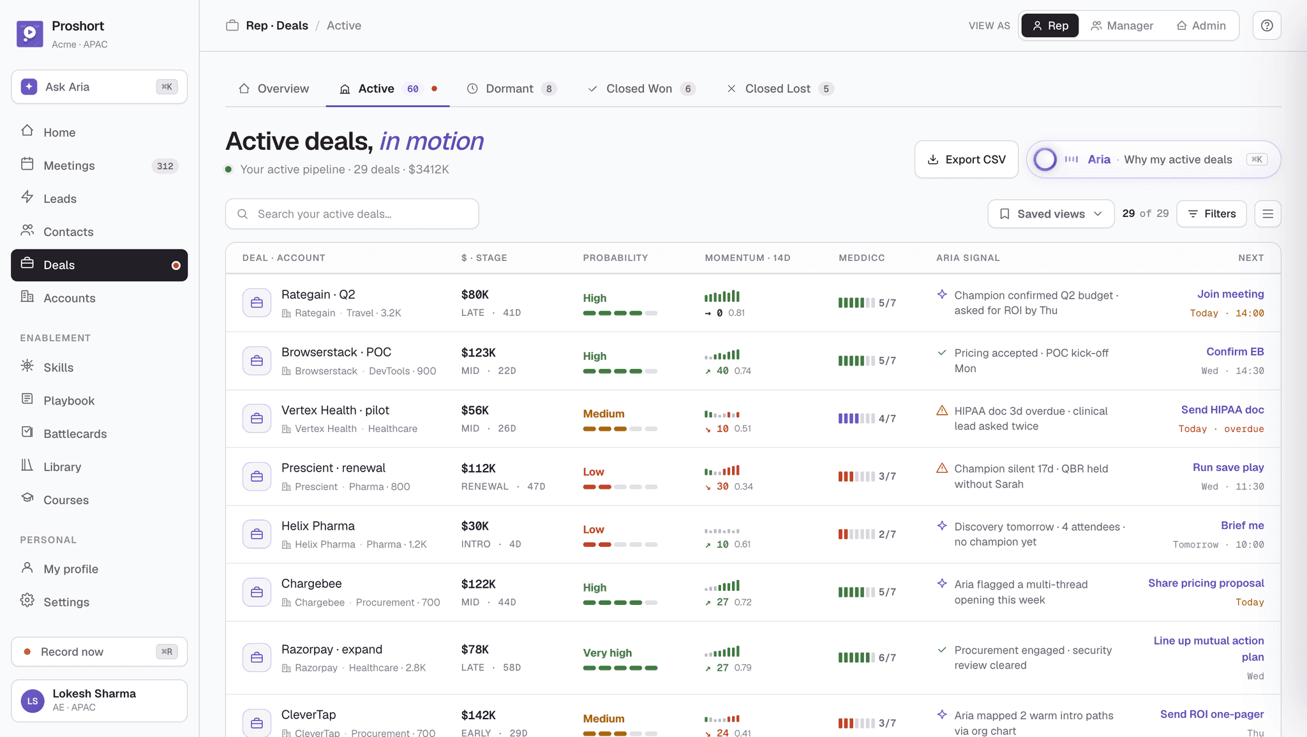Viewport: 1307px width, 737px height.
Task: Click the briefcase icon for Browserstack · POC
Action: pos(257,361)
